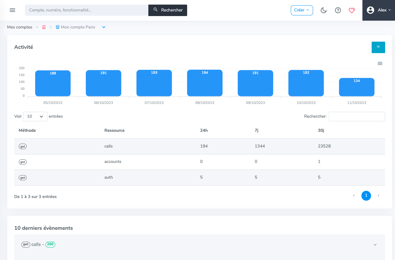Viewport: 395px width, 260px height.
Task: Sort by 30j column header
Action: pos(322,130)
